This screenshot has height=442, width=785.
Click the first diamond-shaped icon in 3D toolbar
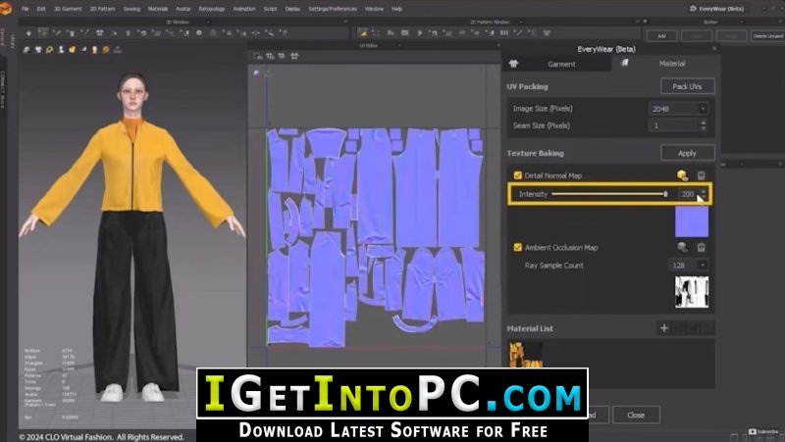(x=28, y=33)
